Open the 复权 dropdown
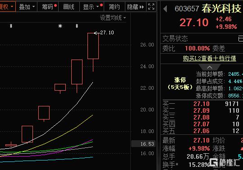243x170 pixels. (6, 7)
